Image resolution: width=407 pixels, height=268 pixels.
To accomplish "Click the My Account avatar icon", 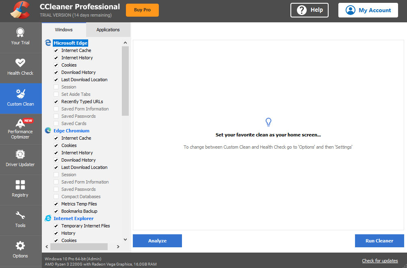I will 351,10.
